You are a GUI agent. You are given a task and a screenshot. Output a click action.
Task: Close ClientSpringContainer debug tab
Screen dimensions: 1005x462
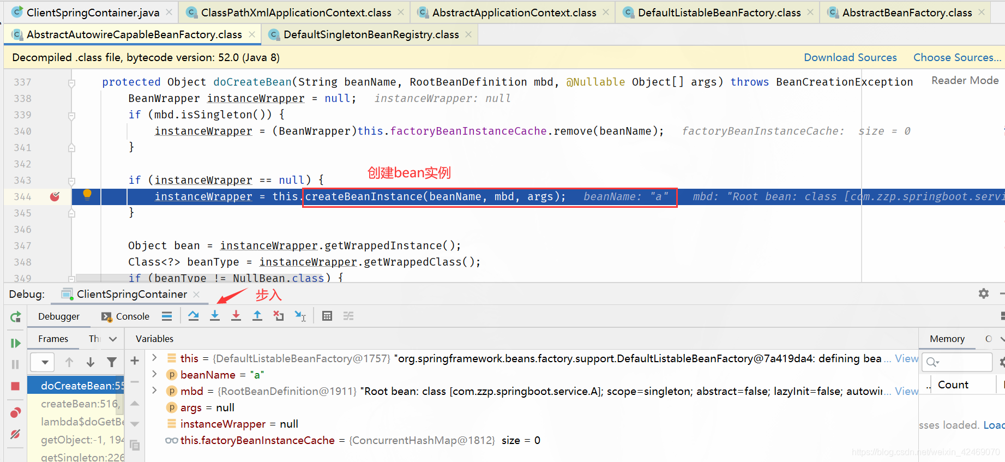click(x=196, y=294)
